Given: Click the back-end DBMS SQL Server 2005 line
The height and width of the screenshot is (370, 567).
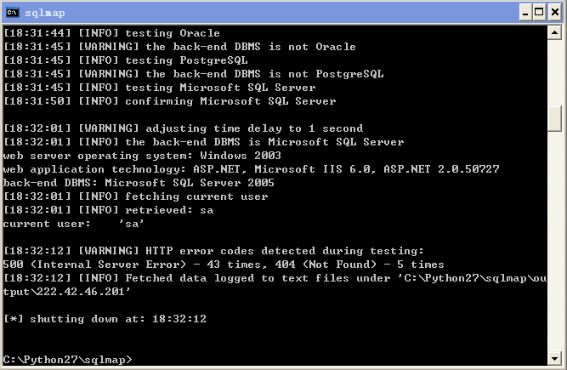Looking at the screenshot, I should point(139,183).
